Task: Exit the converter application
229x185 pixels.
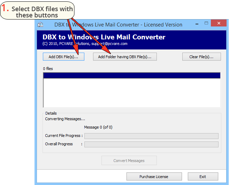Action: pos(203,177)
